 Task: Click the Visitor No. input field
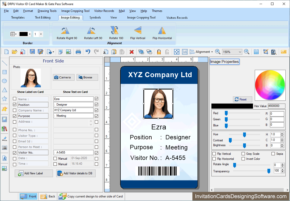tap(73, 153)
